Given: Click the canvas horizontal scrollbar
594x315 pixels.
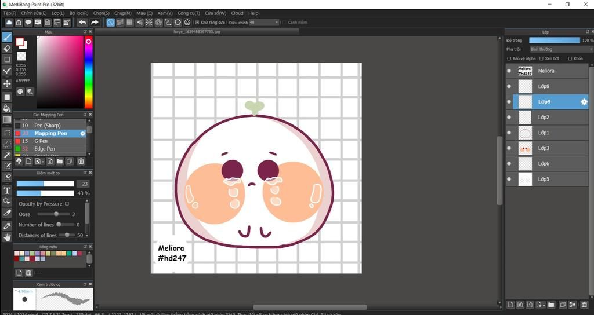Looking at the screenshot, I should (310, 307).
